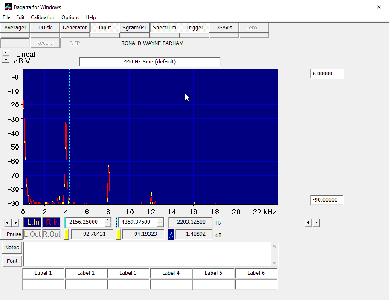Click the delta cursor mode icon
This screenshot has width=389, height=300.
pos(171,234)
